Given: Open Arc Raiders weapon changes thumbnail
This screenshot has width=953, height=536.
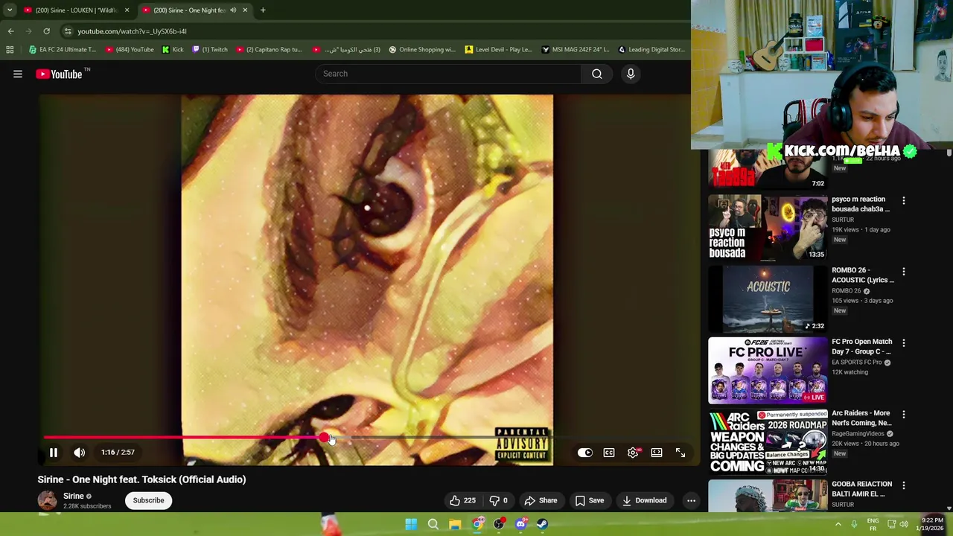Looking at the screenshot, I should [x=768, y=441].
